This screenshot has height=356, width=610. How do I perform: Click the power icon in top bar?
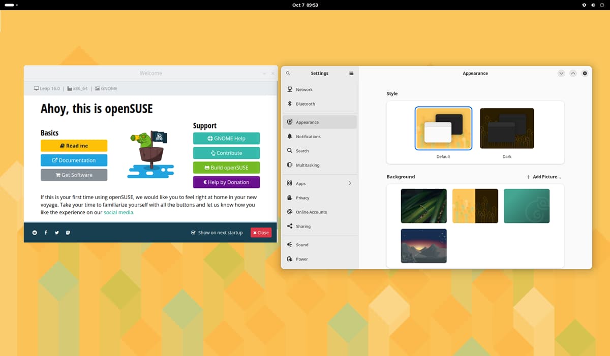coord(602,5)
